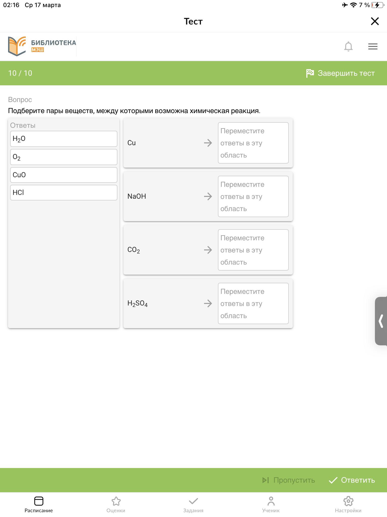The height and width of the screenshot is (517, 387).
Task: Click the drop area next to NaOH
Action: (x=253, y=196)
